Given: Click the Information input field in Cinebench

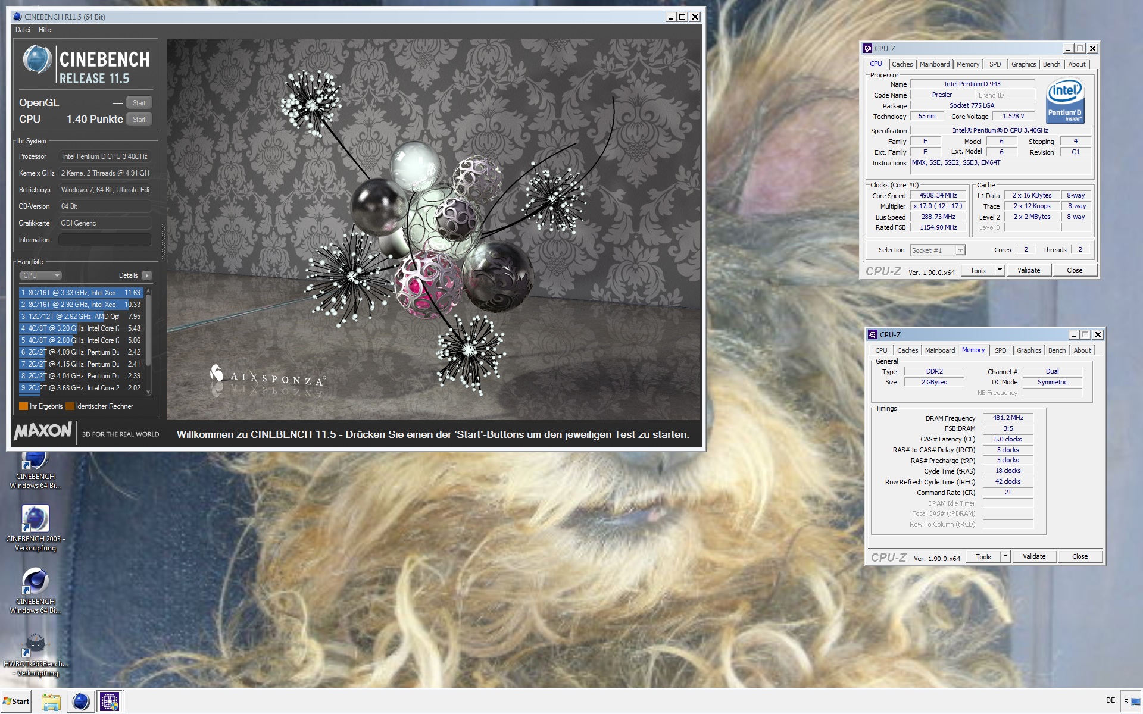Looking at the screenshot, I should pyautogui.click(x=105, y=240).
